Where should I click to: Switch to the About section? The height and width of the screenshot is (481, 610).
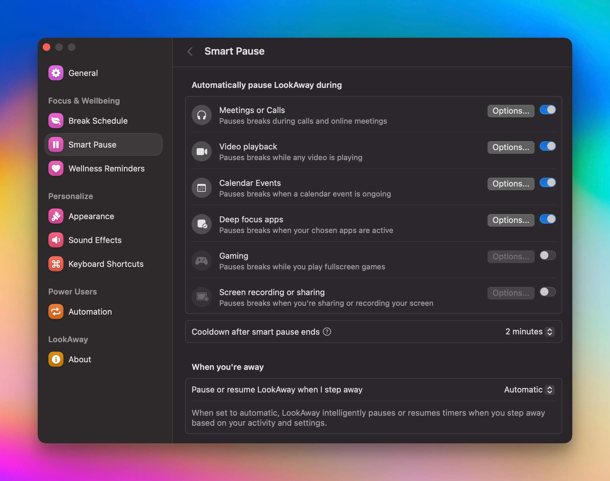tap(79, 359)
